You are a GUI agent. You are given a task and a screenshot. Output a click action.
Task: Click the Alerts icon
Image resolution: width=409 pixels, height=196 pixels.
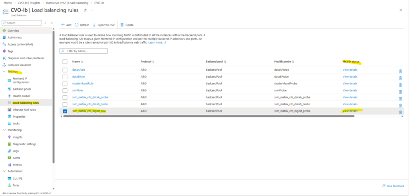10,158
